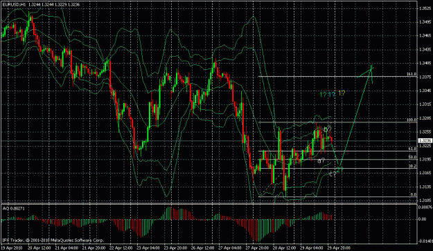The height and width of the screenshot is (251, 433).
Task: Select the 1.3525 price axis label
Action: [x=425, y=8]
